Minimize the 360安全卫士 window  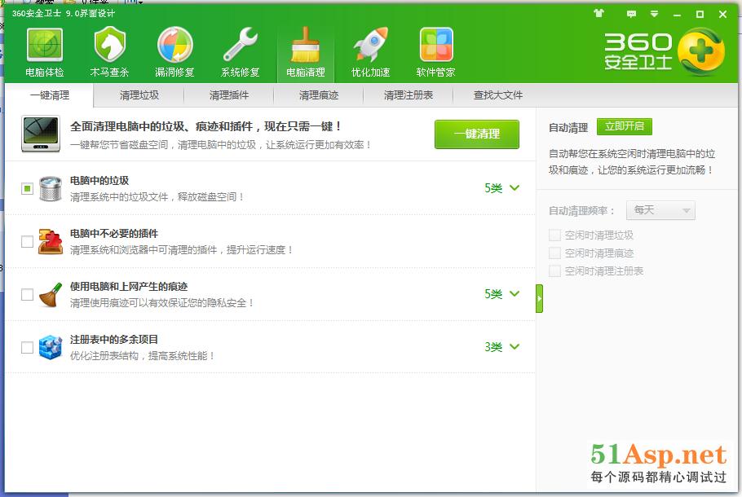(677, 15)
